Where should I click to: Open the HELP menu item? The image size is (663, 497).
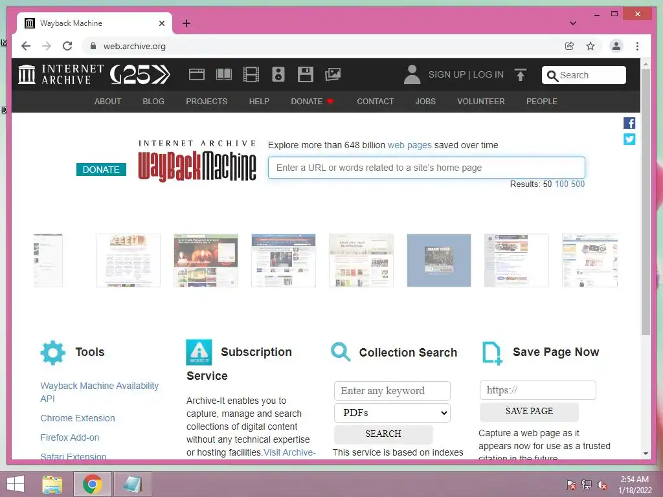pyautogui.click(x=259, y=102)
